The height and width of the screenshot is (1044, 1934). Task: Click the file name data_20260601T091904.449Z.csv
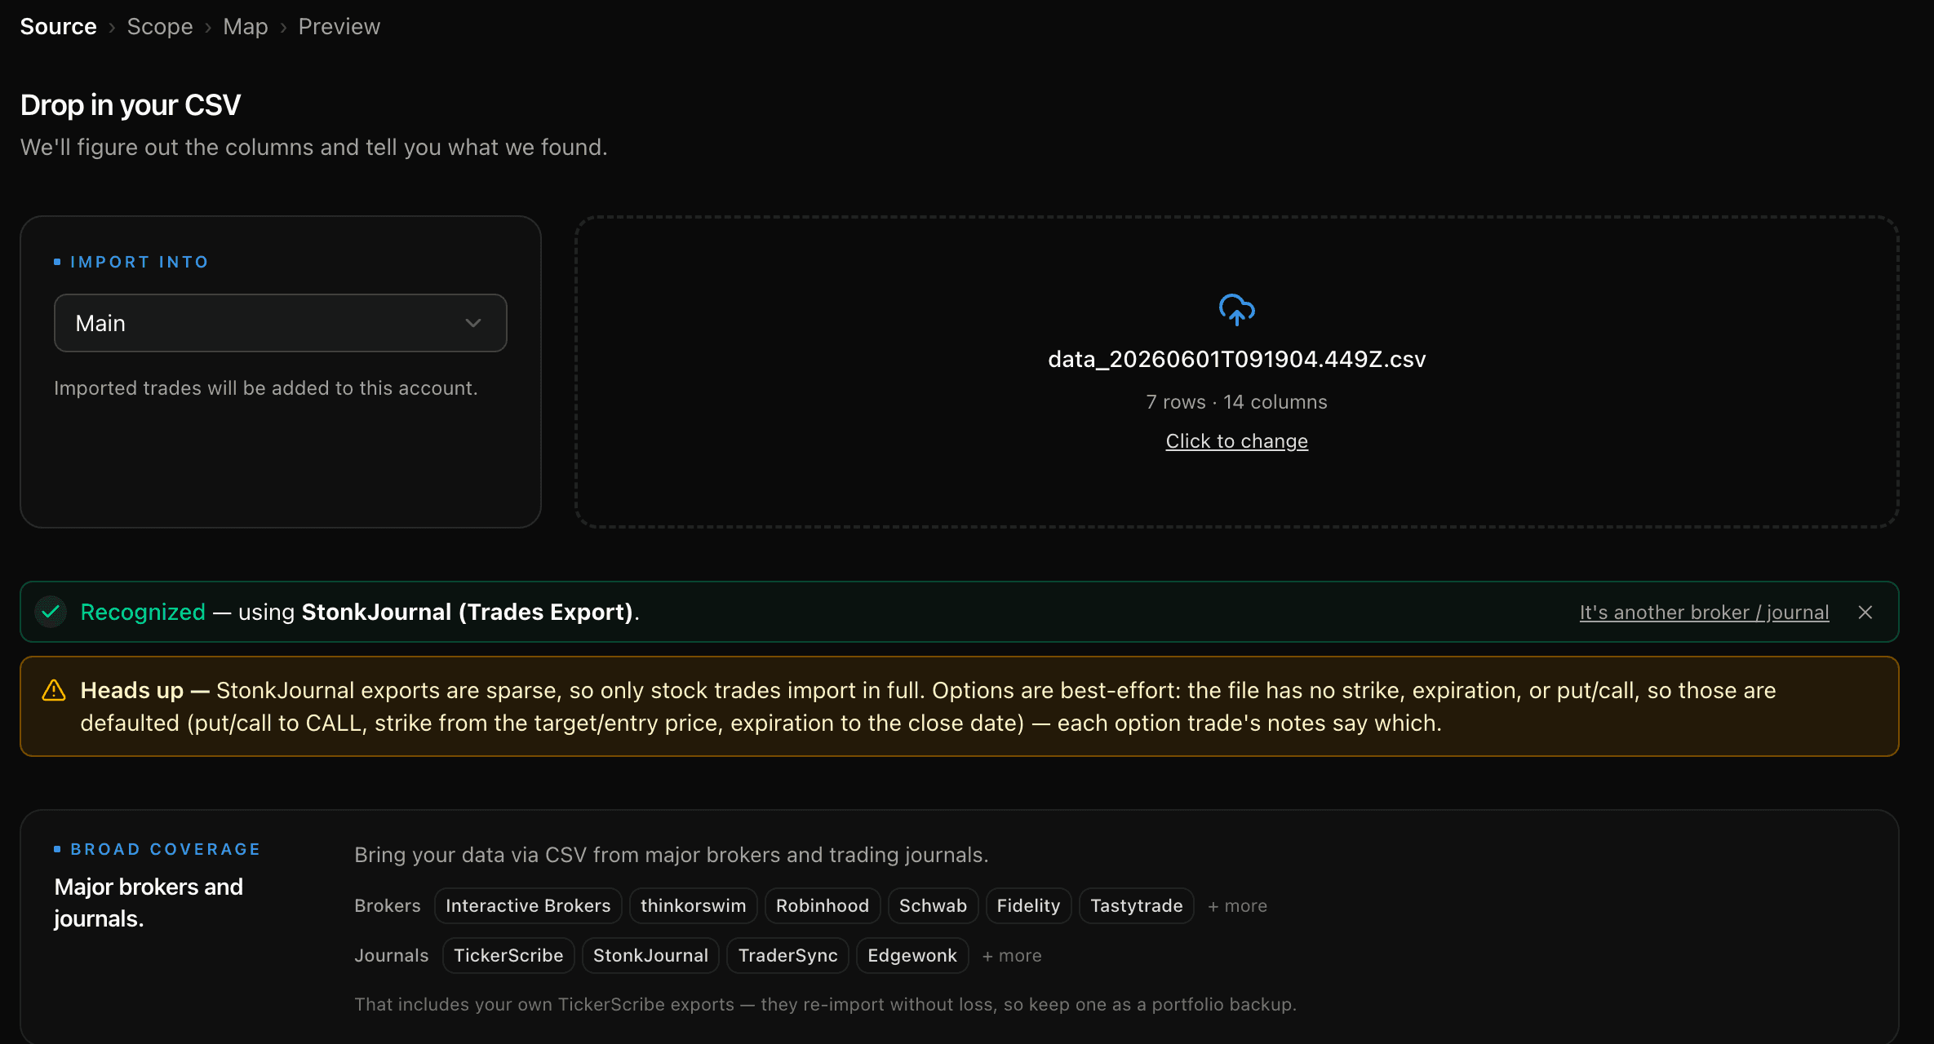coord(1236,360)
